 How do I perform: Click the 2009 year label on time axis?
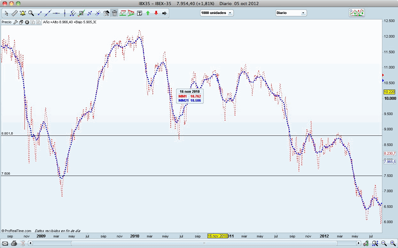point(41,236)
